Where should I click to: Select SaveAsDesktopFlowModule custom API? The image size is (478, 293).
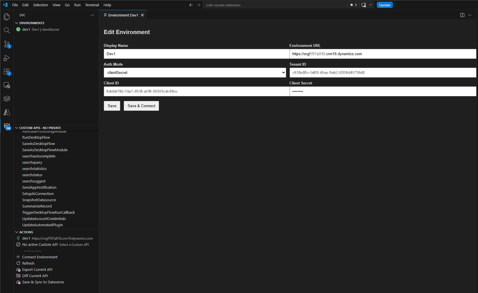[x=45, y=150]
